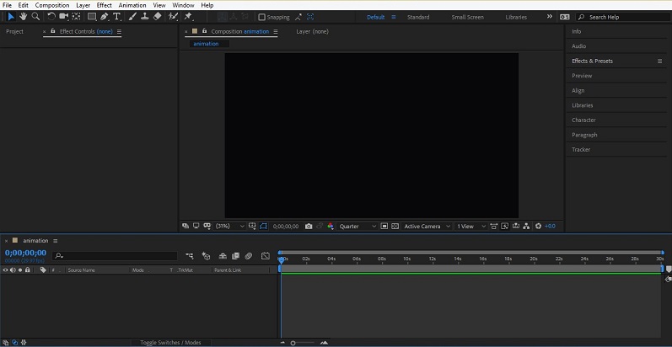The width and height of the screenshot is (672, 347).
Task: Select the Zoom magnifier tool
Action: [x=35, y=16]
